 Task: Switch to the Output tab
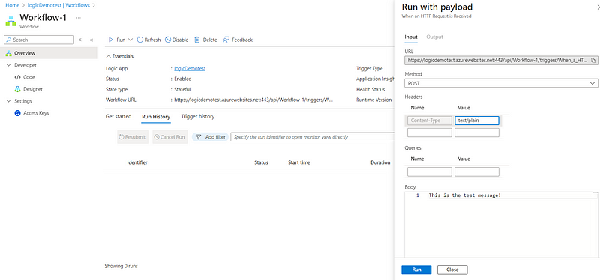pyautogui.click(x=435, y=37)
